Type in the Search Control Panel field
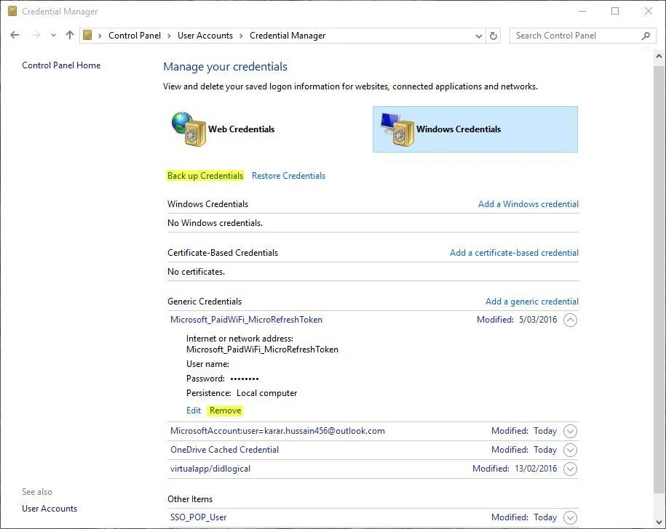Image resolution: width=666 pixels, height=529 pixels. click(x=575, y=36)
